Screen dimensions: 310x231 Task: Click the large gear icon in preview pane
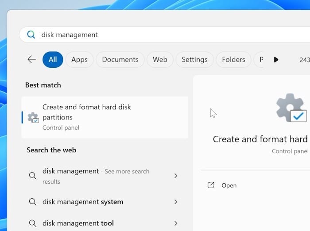[x=291, y=108]
